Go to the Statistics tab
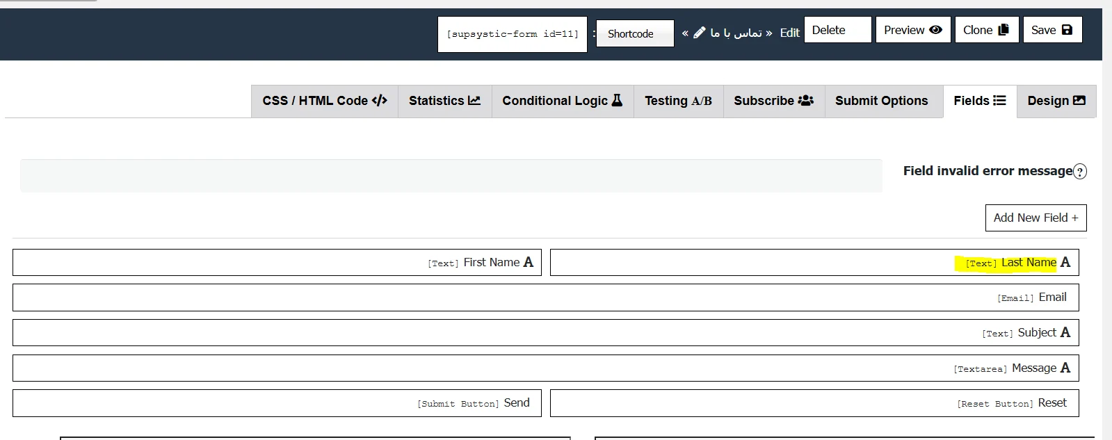 444,101
